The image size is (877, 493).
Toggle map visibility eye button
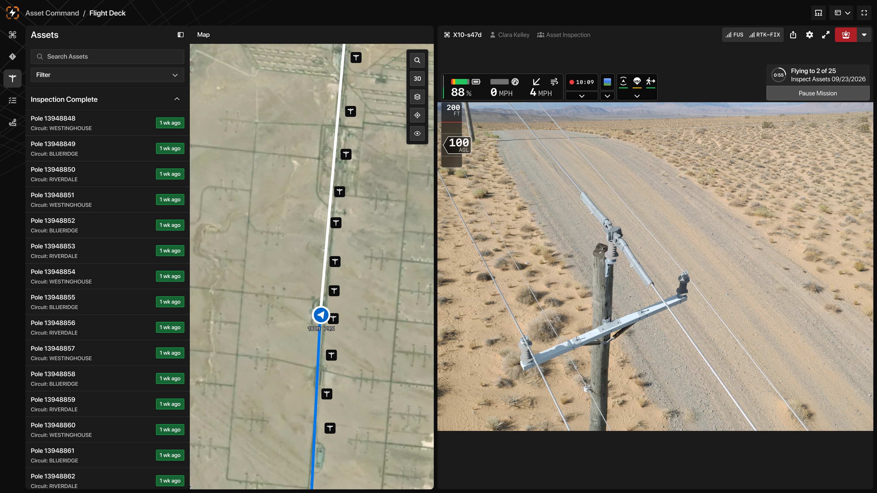[417, 133]
